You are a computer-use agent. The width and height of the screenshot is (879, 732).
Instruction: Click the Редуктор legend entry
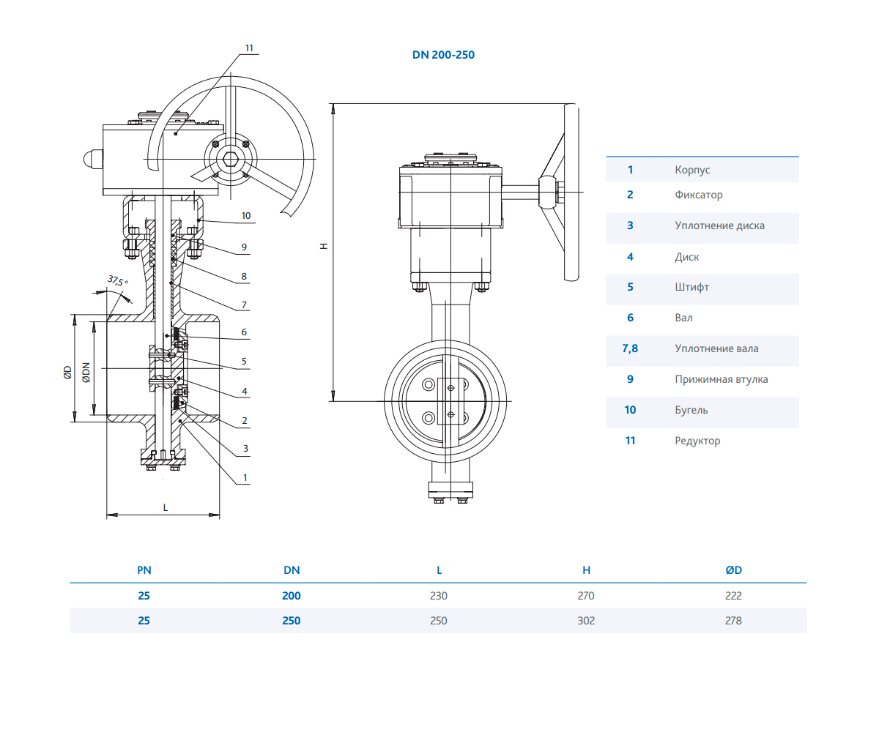(x=697, y=441)
